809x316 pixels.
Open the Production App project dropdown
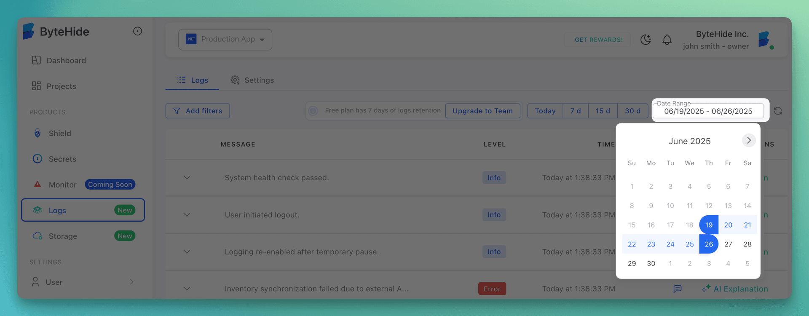point(225,40)
